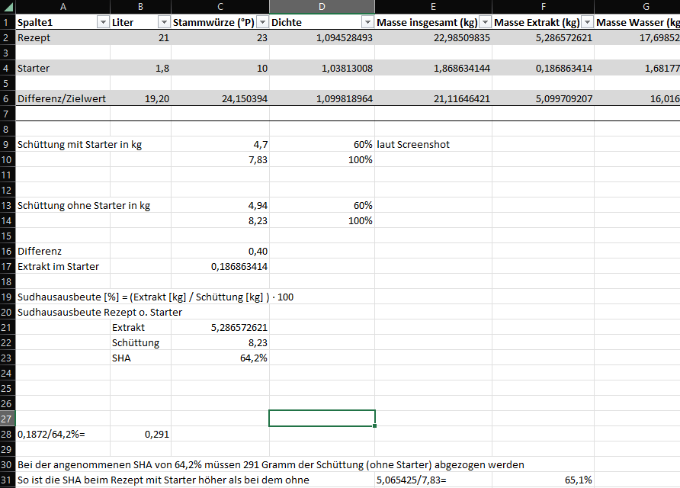Open the Spalte1 filter dropdown
Viewport: 680px width, 488px height.
(103, 23)
